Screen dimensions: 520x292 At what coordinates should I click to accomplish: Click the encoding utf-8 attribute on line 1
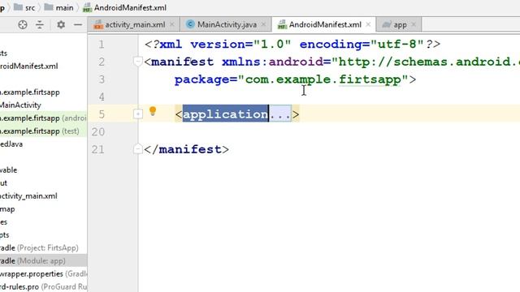tap(362, 44)
